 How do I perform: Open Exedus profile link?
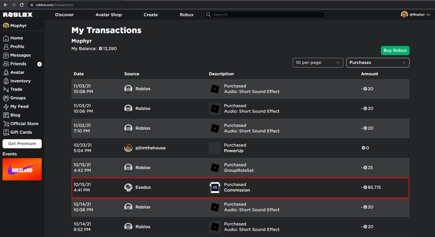pyautogui.click(x=143, y=187)
